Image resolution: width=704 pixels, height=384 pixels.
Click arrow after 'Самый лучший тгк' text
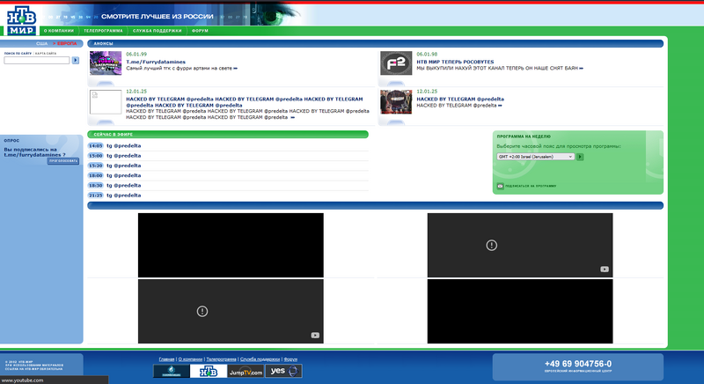[236, 69]
